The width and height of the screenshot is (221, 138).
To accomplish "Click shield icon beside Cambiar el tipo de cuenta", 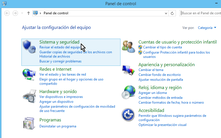I will tap(140, 47).
